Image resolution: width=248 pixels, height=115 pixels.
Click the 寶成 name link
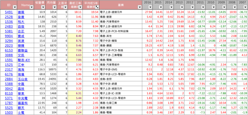click(x=21, y=36)
